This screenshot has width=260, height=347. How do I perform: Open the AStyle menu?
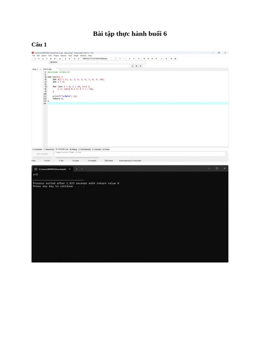coord(76,56)
